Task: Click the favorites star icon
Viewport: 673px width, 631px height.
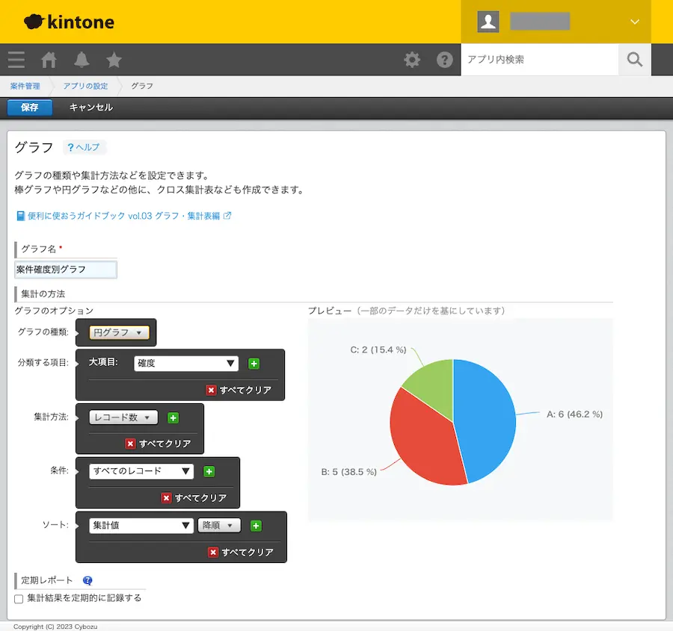Action: (113, 60)
